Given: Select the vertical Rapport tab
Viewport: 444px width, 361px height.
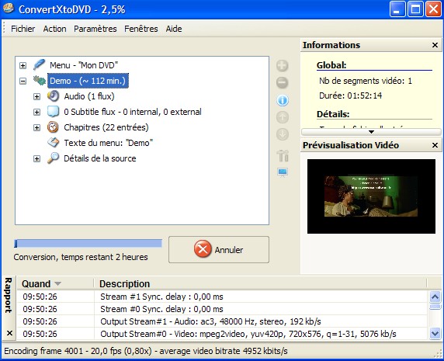Looking at the screenshot, I should [9, 295].
